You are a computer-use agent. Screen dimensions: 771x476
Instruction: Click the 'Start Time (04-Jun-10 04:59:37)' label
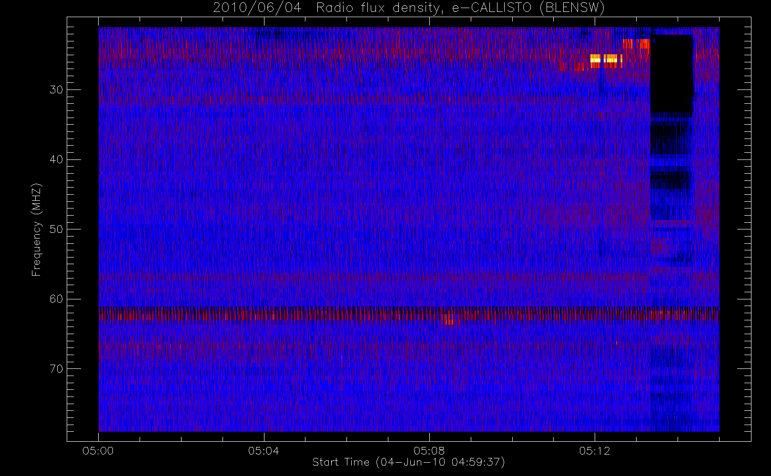[408, 462]
